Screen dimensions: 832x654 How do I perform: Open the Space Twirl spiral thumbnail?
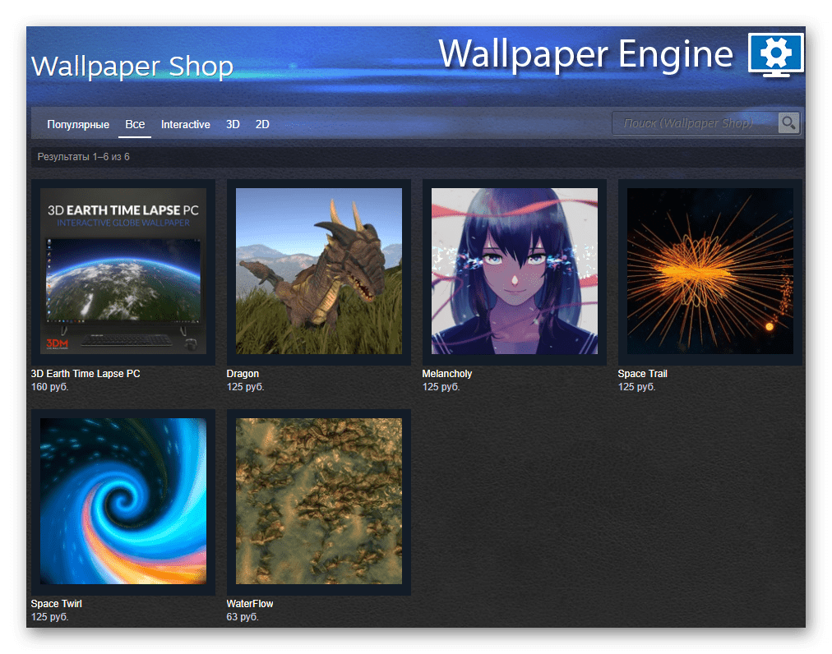coord(123,501)
